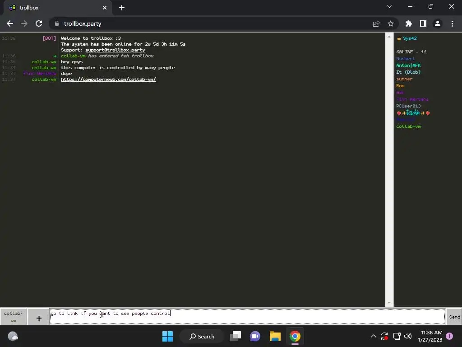The height and width of the screenshot is (347, 462).
Task: Select user PCUser013 in the online list
Action: [408, 106]
